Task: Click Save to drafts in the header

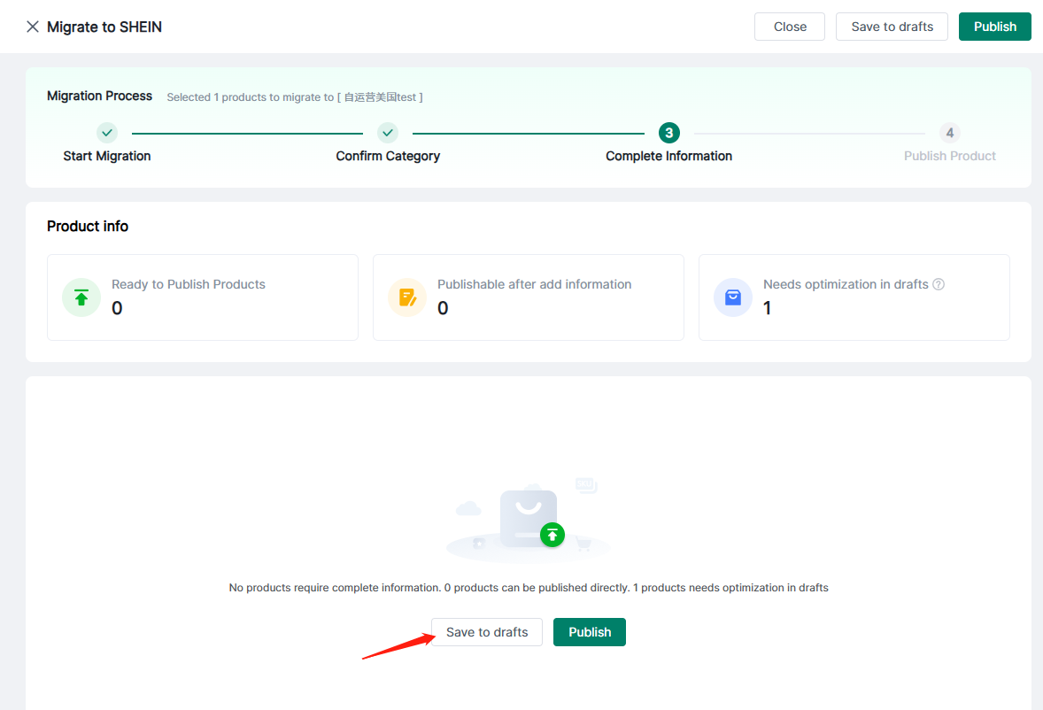Action: (x=892, y=27)
